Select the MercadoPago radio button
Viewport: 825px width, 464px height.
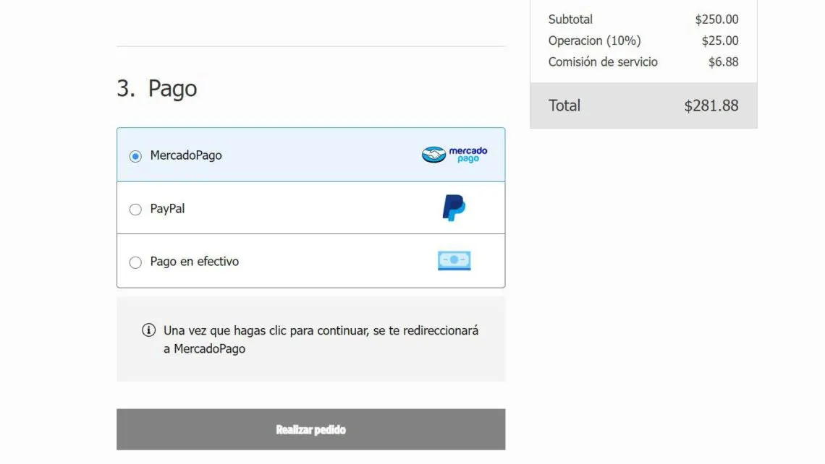[x=135, y=156]
